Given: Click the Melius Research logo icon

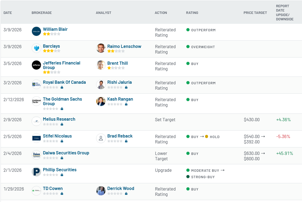Looking at the screenshot, I should pos(36,121).
